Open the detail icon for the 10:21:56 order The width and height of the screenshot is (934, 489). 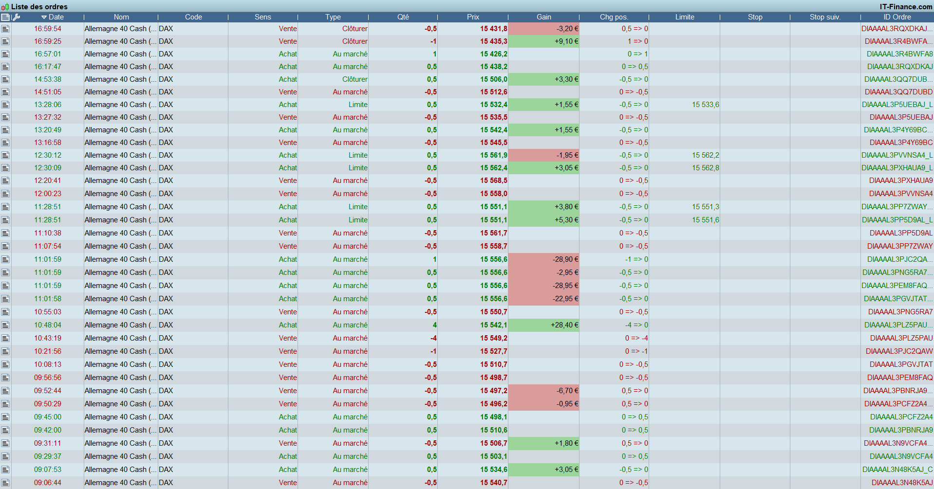click(5, 351)
